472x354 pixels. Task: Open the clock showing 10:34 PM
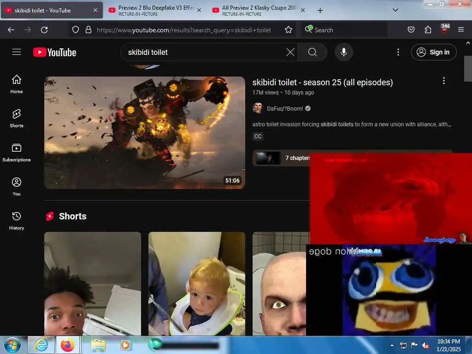(448, 345)
